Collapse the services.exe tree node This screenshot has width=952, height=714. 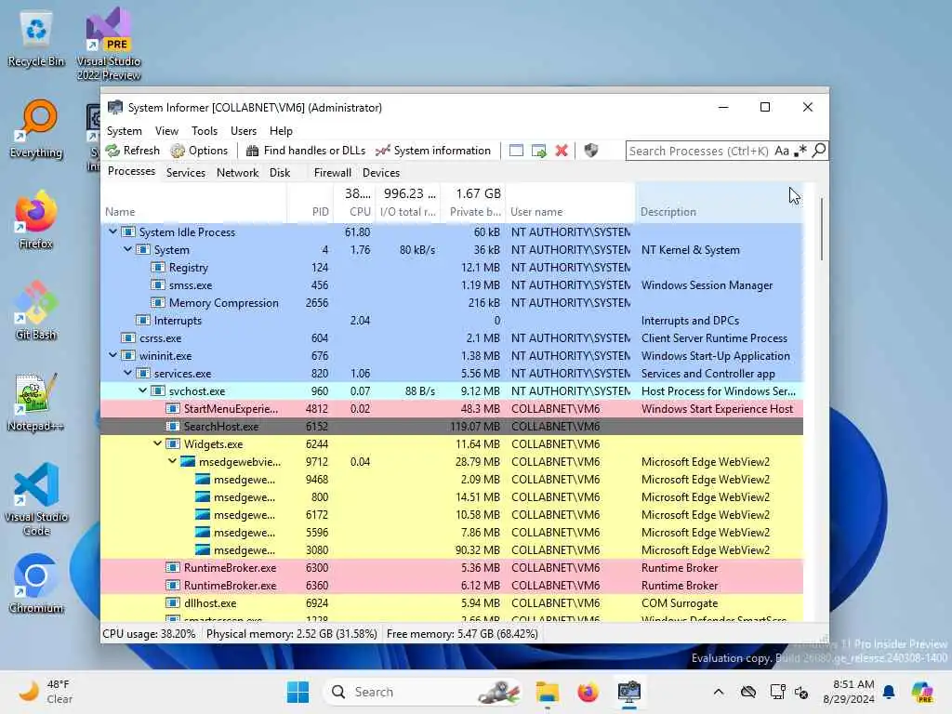[x=127, y=372]
